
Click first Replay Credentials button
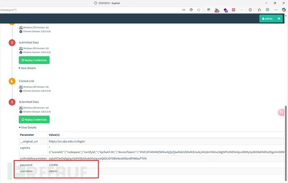tap(34, 60)
